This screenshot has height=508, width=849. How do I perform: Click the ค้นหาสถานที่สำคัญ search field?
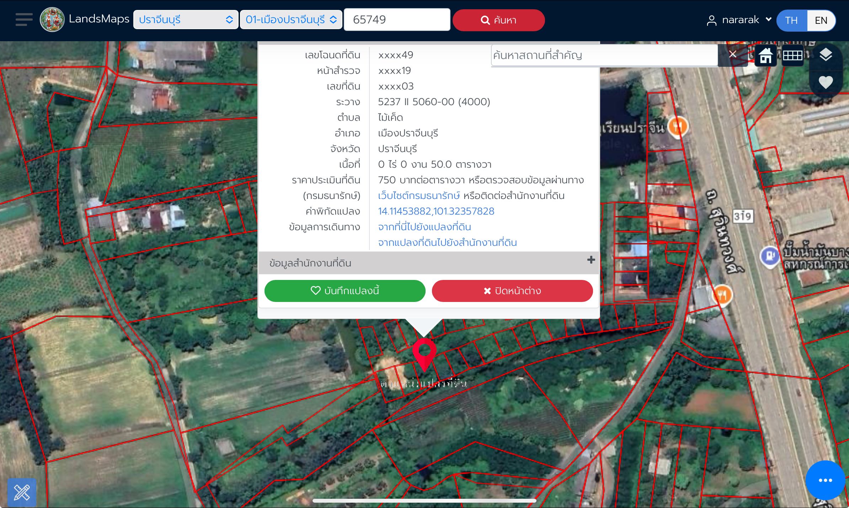(x=604, y=55)
